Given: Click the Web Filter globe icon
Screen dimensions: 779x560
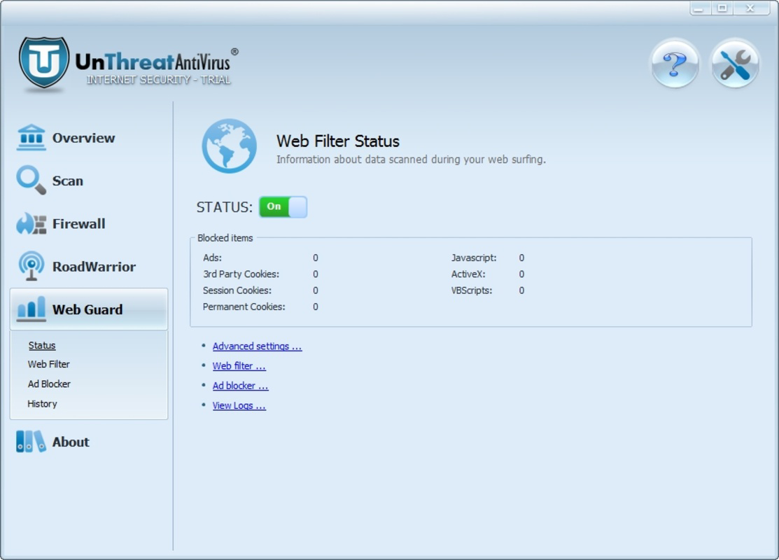Looking at the screenshot, I should point(229,146).
